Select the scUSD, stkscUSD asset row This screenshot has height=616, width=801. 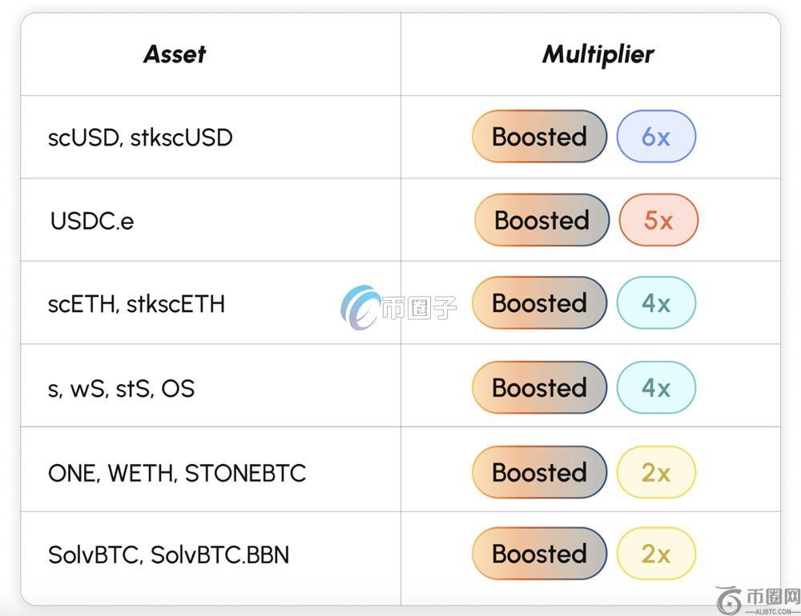coord(140,138)
